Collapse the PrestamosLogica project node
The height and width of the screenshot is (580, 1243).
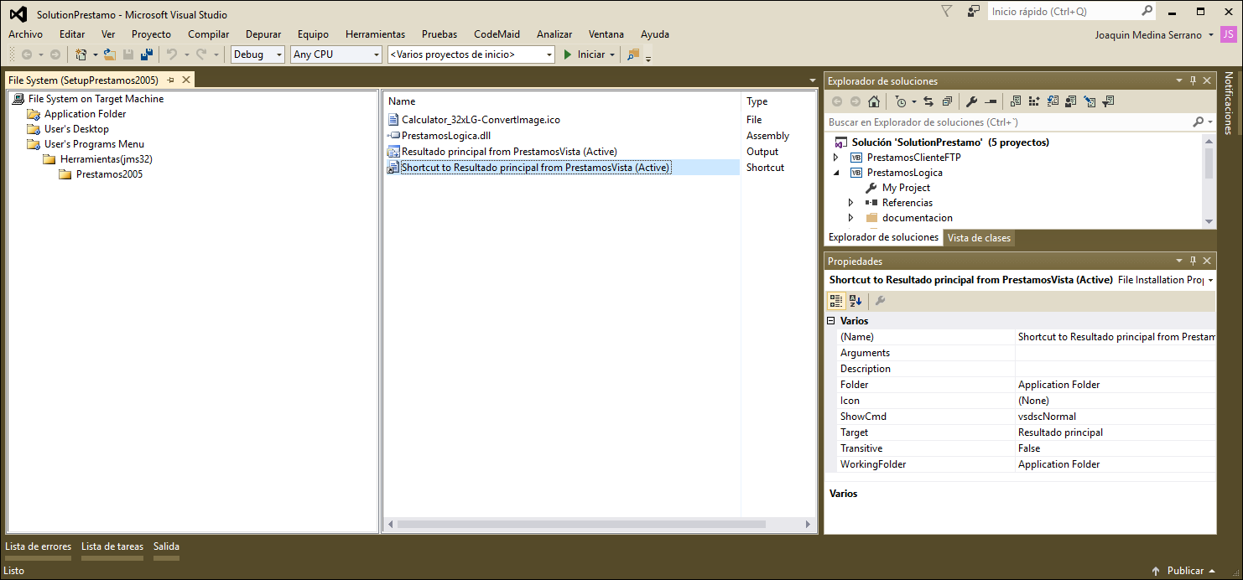pos(835,173)
